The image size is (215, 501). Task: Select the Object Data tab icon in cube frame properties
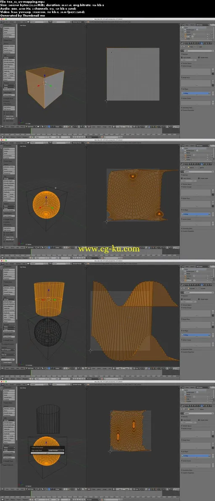tap(202, 43)
